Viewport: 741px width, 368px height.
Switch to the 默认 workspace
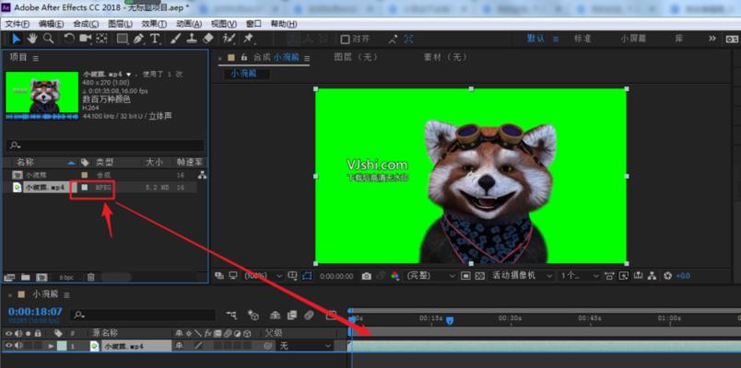(535, 39)
